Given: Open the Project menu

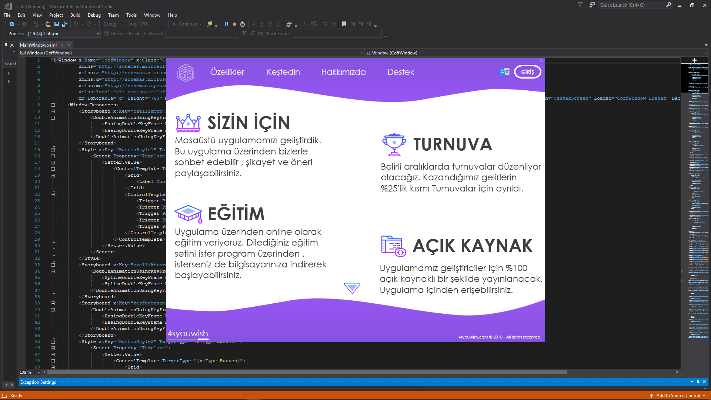Looking at the screenshot, I should click(x=56, y=15).
